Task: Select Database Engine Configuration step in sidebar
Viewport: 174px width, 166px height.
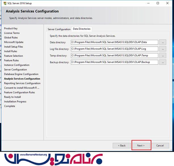Action: coord(21,74)
